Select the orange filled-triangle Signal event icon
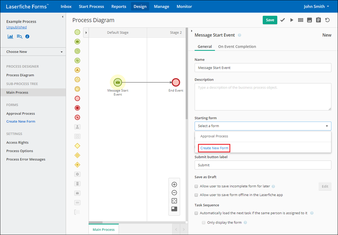 78,70
